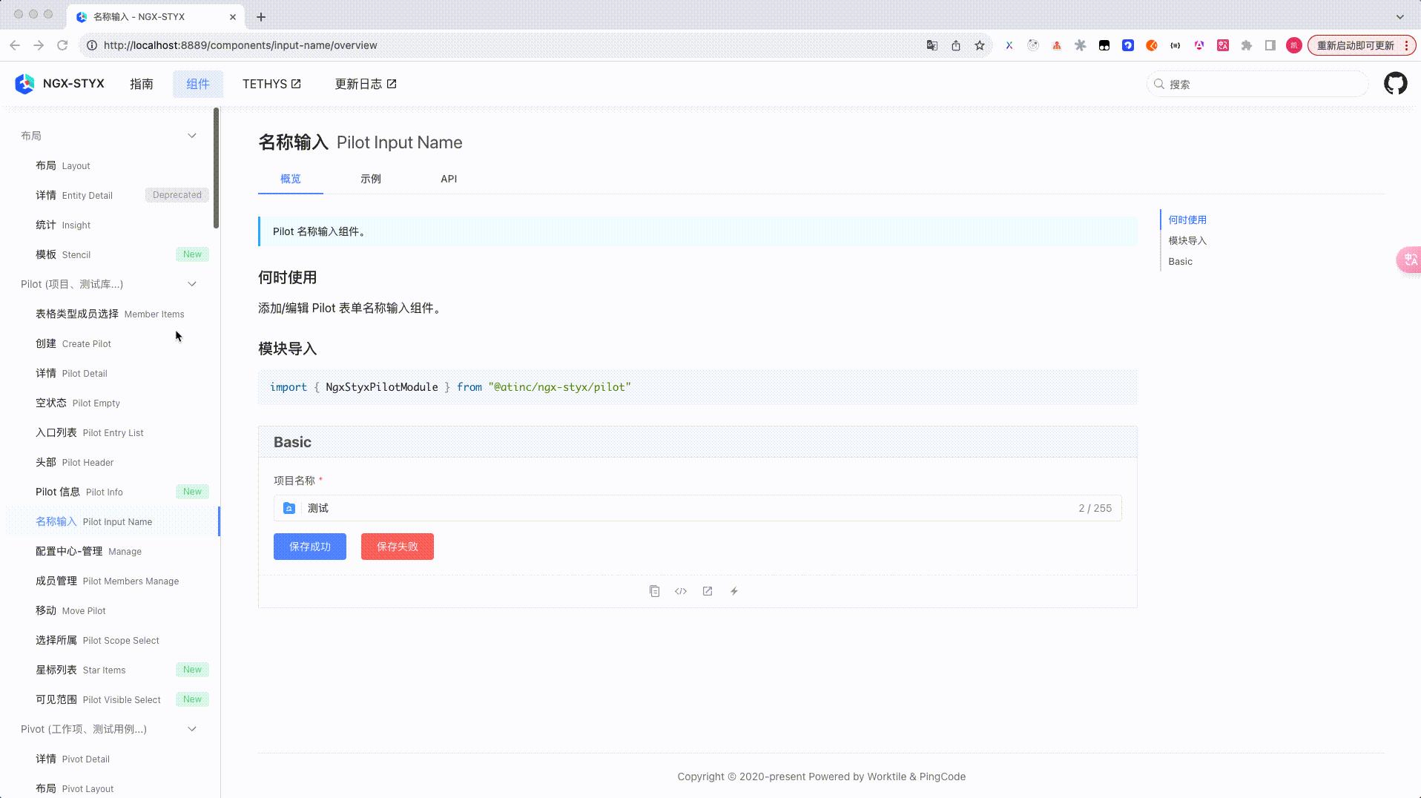Click the 保存成功 button
This screenshot has height=798, width=1421.
[x=309, y=547]
